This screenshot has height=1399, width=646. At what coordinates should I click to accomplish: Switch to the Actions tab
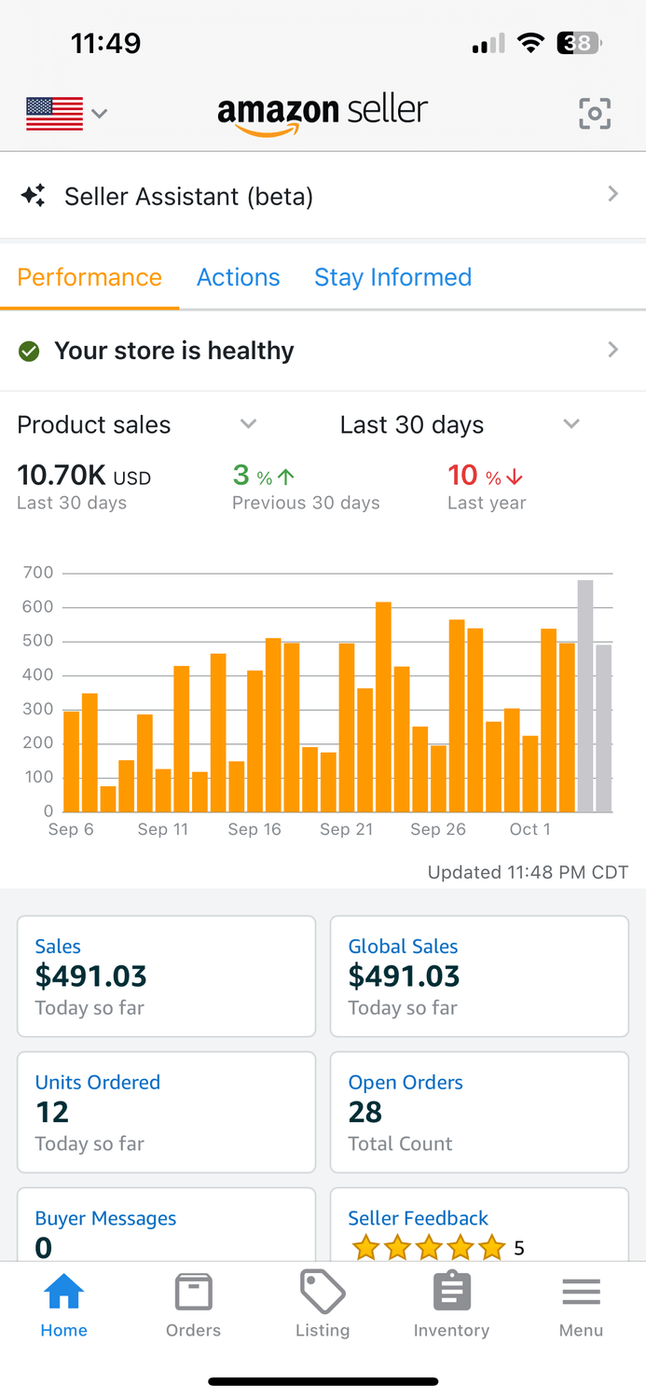point(238,277)
